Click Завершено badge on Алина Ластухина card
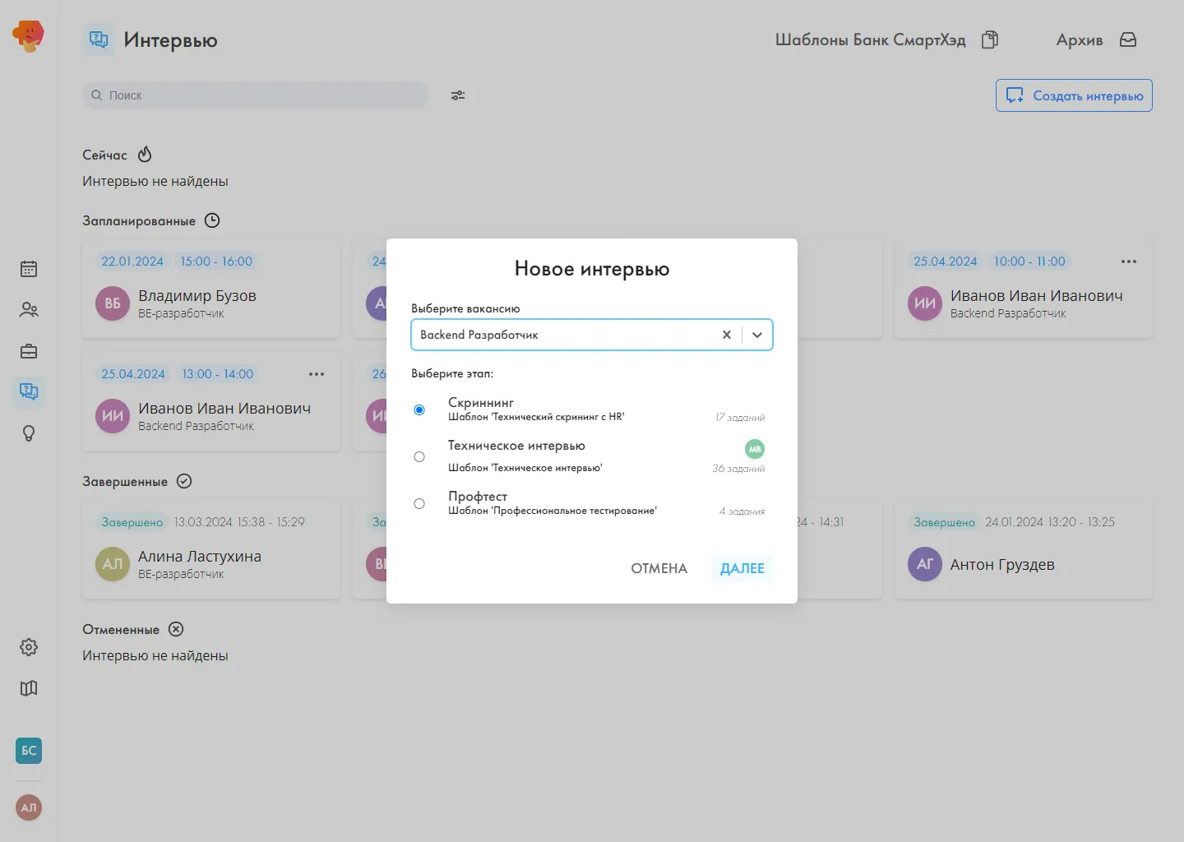 [132, 522]
